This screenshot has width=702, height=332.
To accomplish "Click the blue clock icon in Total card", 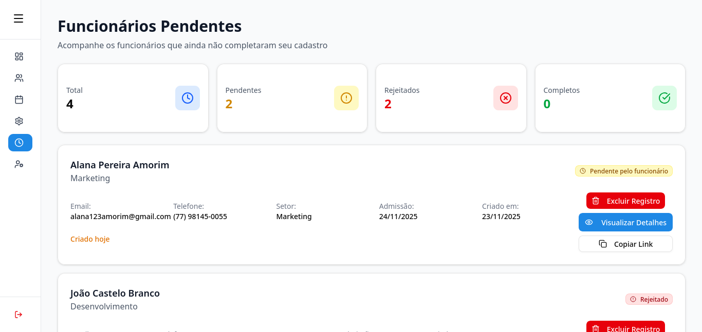I will pos(188,98).
